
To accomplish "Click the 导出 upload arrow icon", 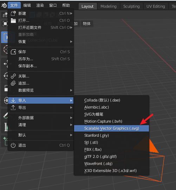I will point(13,108).
